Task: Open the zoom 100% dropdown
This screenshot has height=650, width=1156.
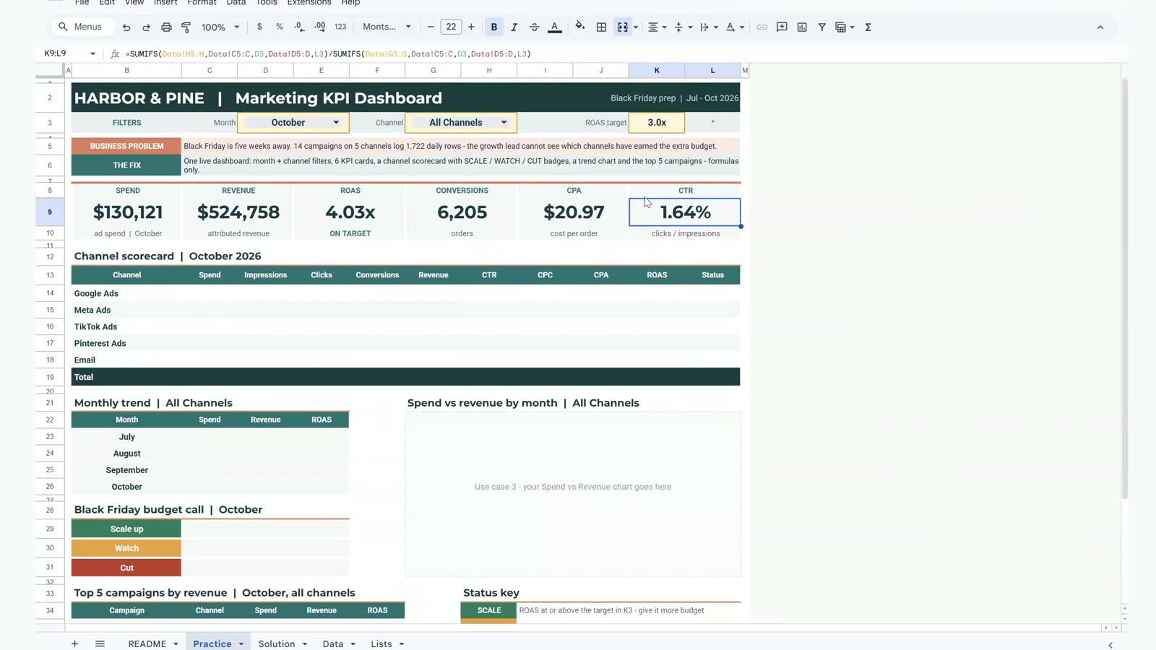Action: pyautogui.click(x=220, y=27)
